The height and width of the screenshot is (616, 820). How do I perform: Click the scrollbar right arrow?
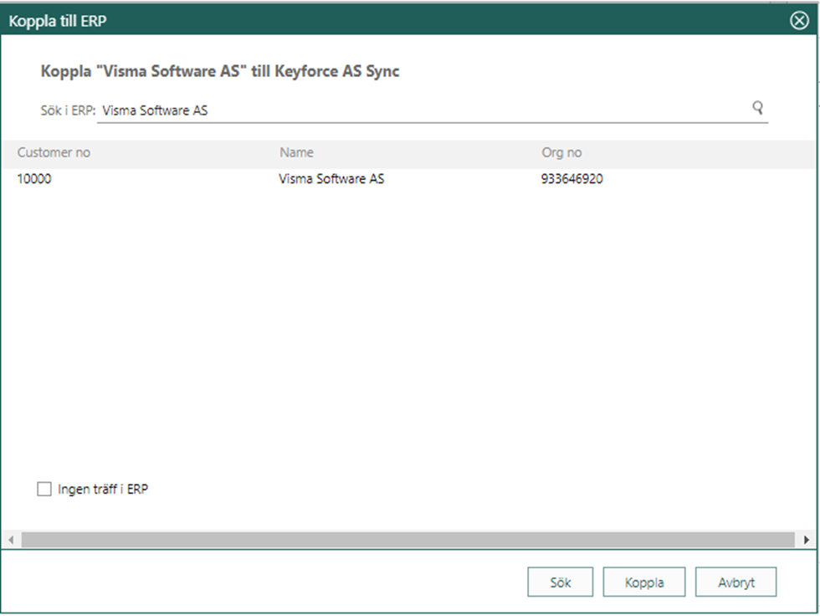click(807, 540)
